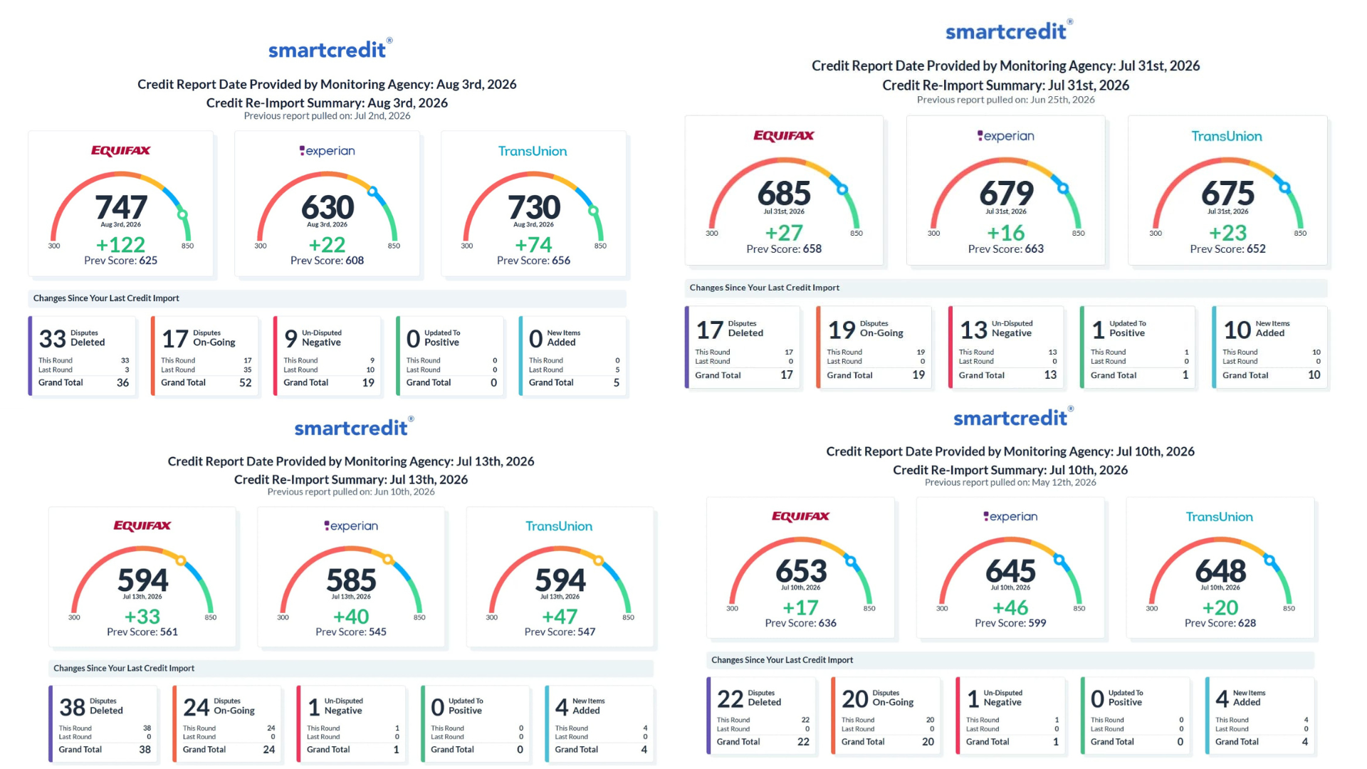Image resolution: width=1367 pixels, height=769 pixels.
Task: Open the TransUnion logo in the Jul 13th report
Action: (x=559, y=526)
